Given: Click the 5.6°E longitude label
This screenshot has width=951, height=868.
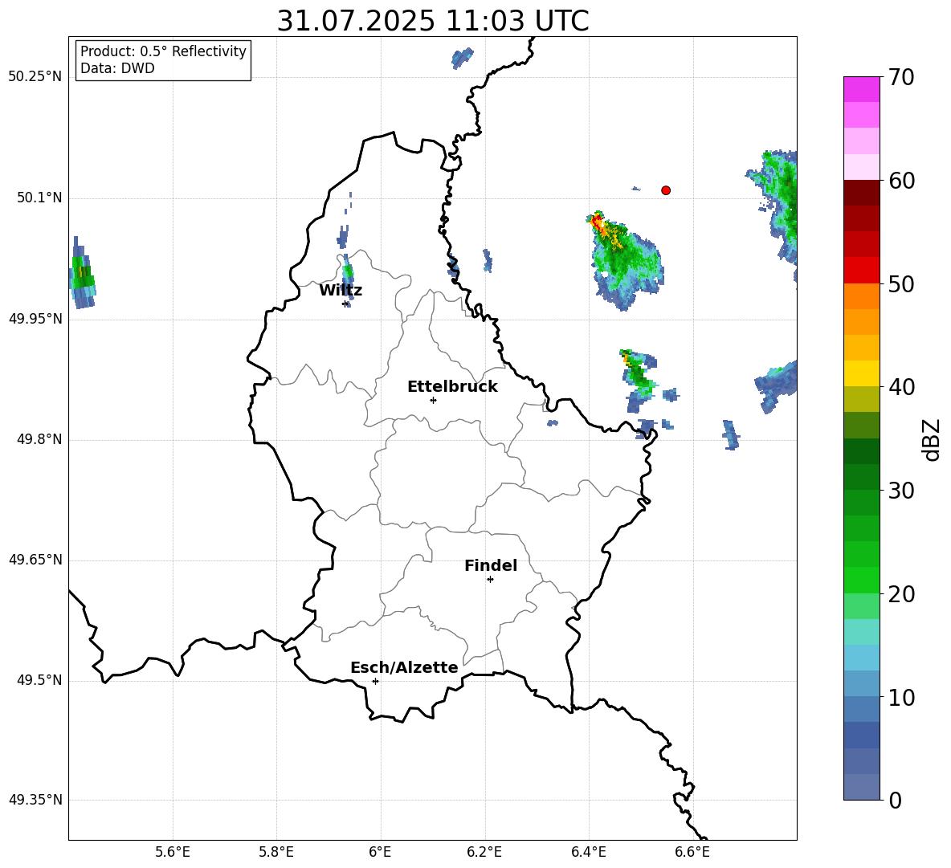Looking at the screenshot, I should 173,852.
